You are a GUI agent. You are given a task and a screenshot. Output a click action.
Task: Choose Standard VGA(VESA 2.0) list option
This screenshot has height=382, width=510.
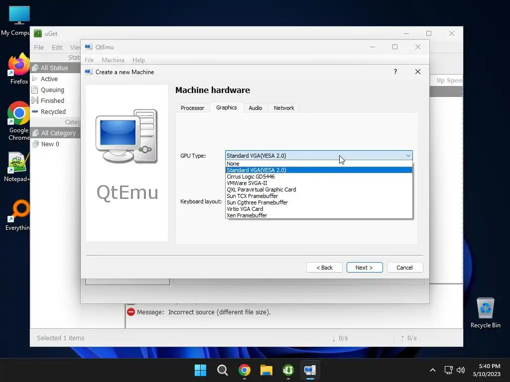tap(319, 170)
